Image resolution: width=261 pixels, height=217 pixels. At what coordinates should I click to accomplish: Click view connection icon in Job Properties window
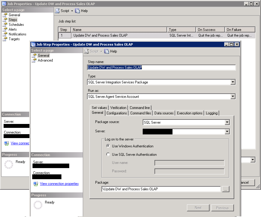6,143
